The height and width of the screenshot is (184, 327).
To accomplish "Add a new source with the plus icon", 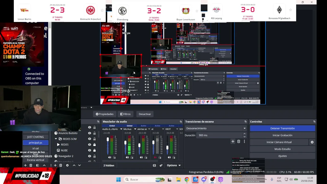I will click(x=55, y=165).
